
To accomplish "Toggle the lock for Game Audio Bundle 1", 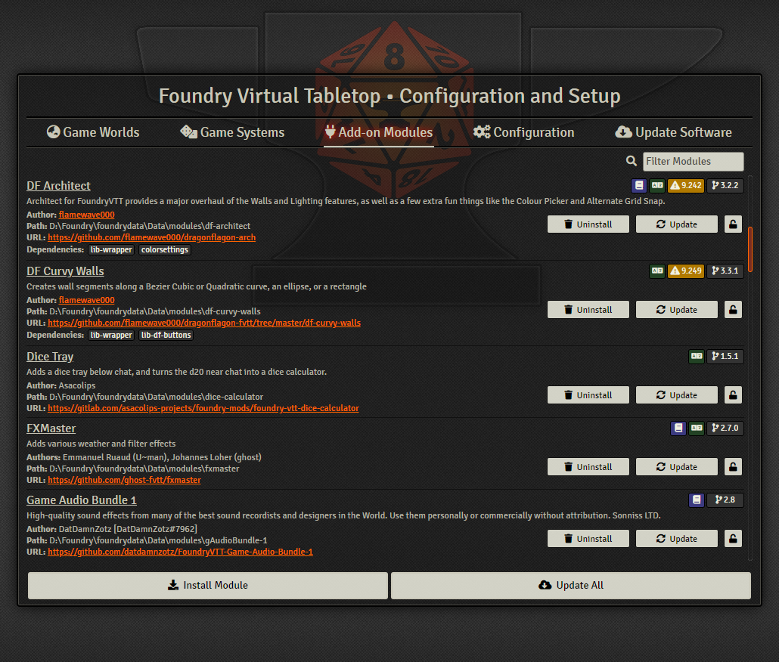I will [x=733, y=538].
